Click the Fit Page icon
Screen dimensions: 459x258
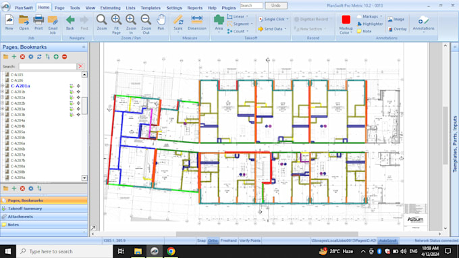pos(116,24)
